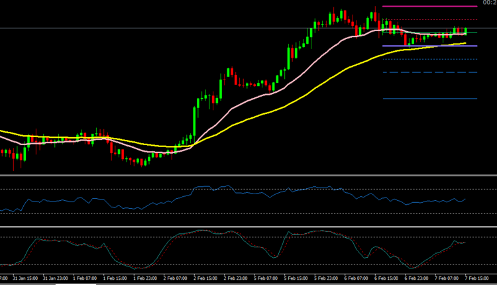Click the 31 Jan 15:00 time label
Screen dimensions: 497x285
click(27, 279)
